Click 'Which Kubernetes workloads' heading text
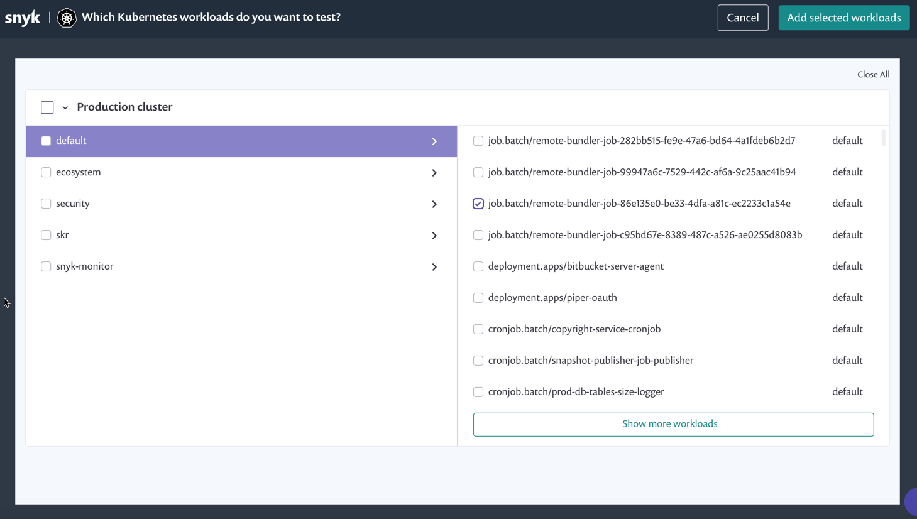 [211, 18]
